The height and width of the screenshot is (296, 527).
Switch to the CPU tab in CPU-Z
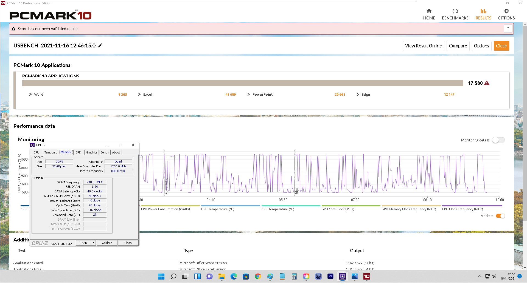[x=36, y=152]
